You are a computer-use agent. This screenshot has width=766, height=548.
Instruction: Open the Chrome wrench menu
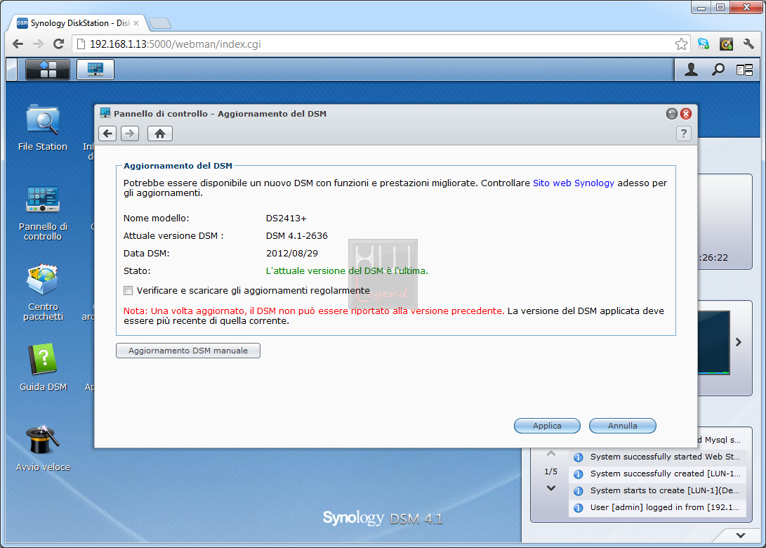point(748,44)
